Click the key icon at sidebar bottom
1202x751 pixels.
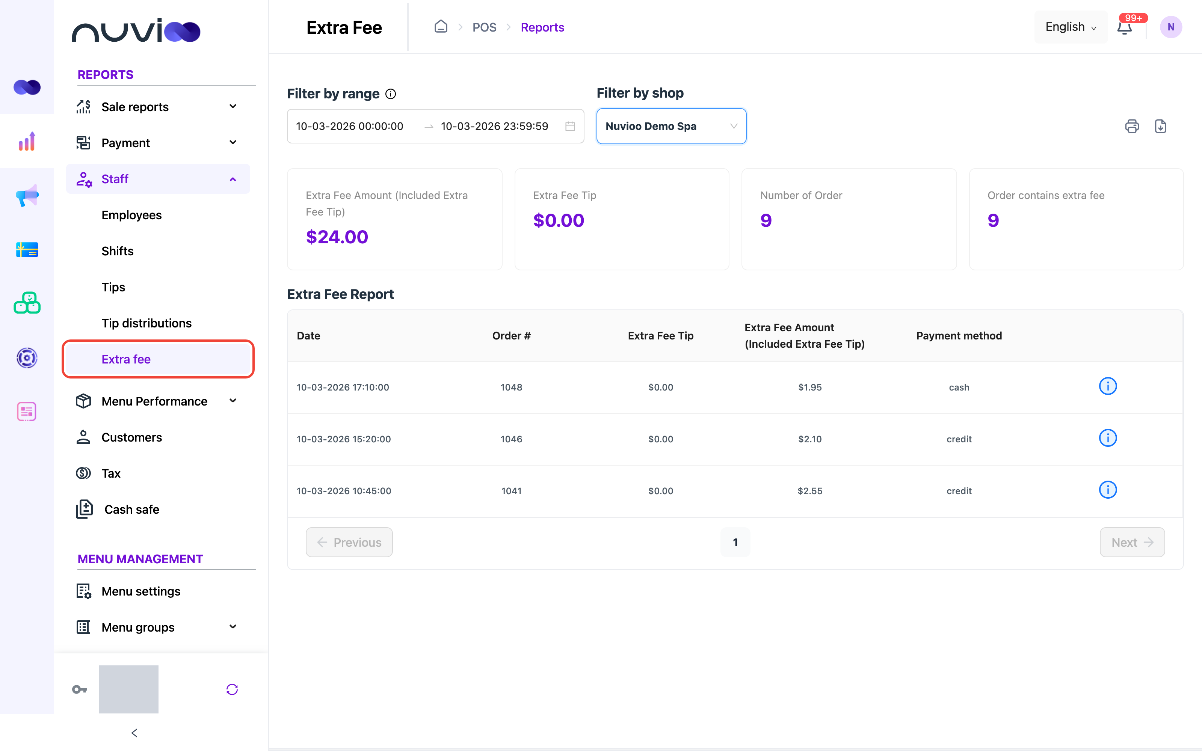(x=80, y=689)
